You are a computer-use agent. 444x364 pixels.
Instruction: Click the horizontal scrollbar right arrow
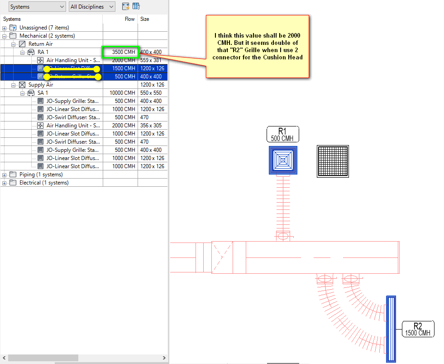(164, 358)
